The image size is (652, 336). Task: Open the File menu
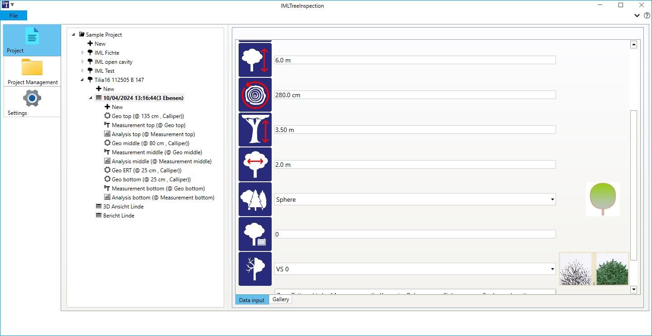tap(14, 15)
